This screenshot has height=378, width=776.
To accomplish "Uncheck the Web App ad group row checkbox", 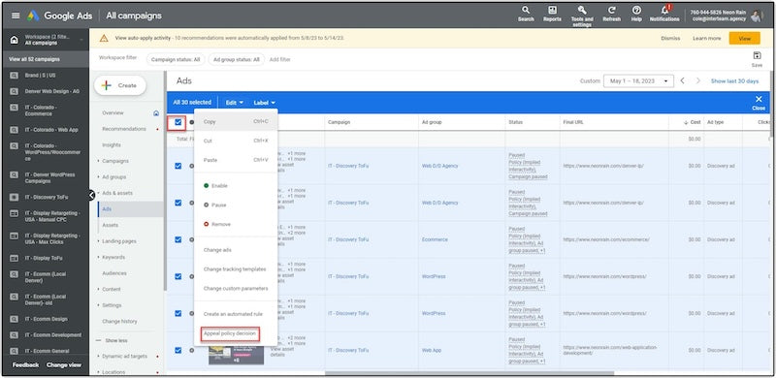I will [178, 350].
